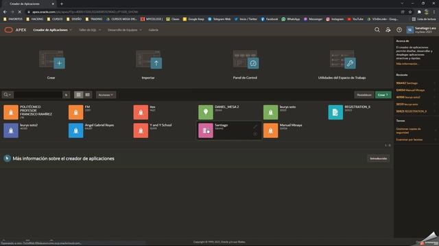Open the Lista de lectura panel
This screenshot has height=246, width=439.
424,19
